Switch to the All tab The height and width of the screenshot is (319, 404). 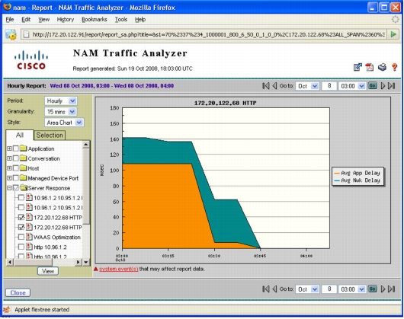coord(20,135)
